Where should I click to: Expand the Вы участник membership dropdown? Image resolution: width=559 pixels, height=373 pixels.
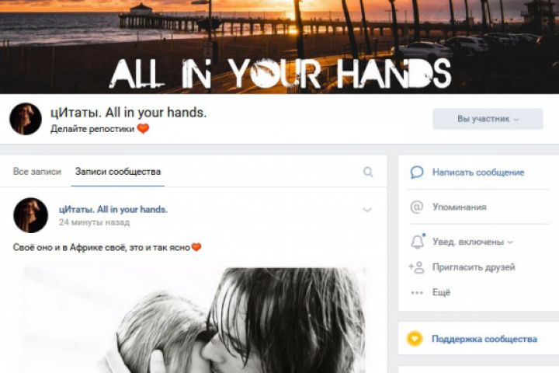tap(488, 119)
